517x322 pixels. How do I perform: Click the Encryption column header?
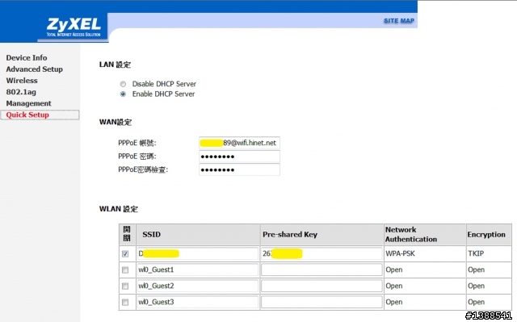point(489,234)
